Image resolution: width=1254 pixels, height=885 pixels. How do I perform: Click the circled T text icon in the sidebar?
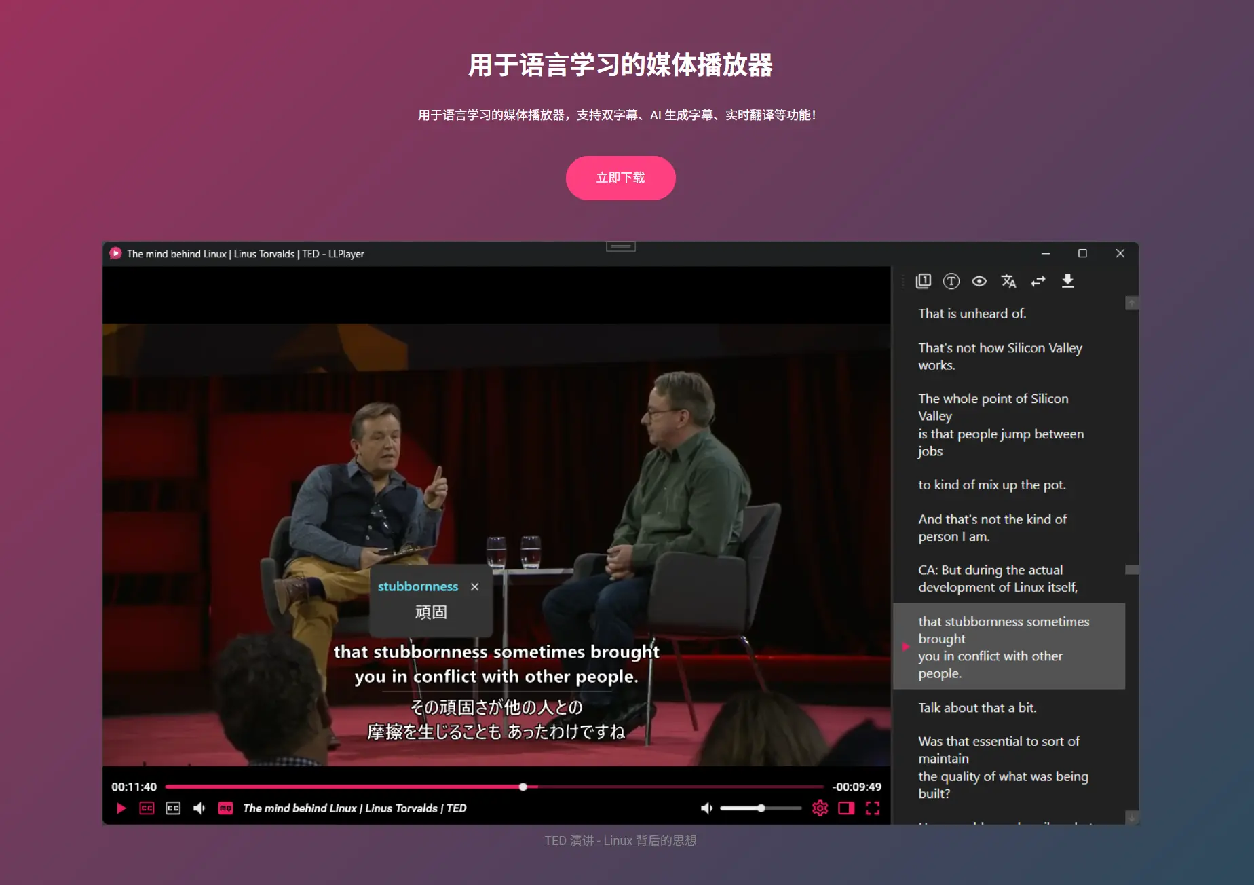pos(951,281)
